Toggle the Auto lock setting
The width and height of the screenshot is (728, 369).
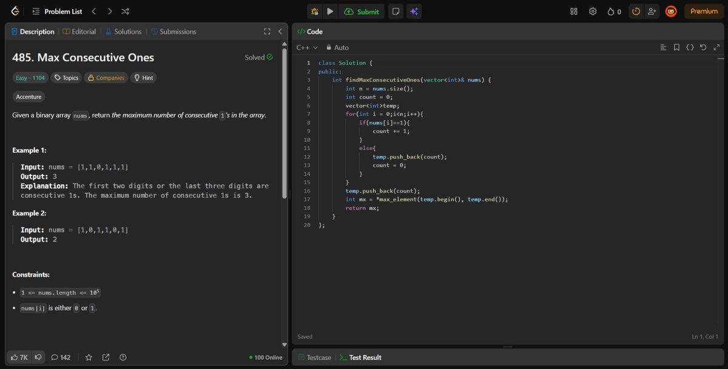coord(337,47)
